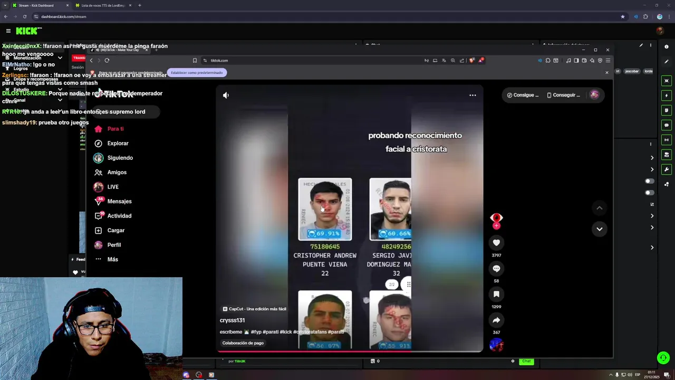Open the Kick hamburger menu
675x380 pixels.
click(8, 31)
